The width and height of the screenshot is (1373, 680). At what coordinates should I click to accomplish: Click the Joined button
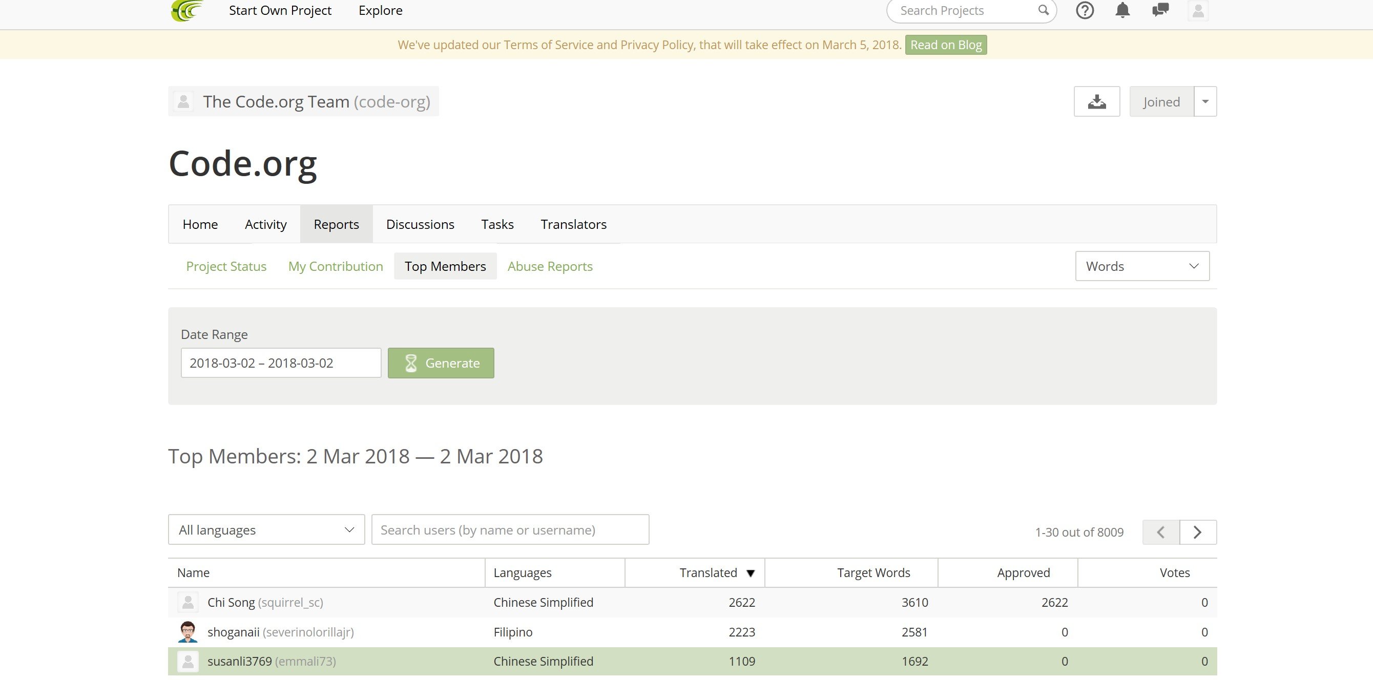click(x=1161, y=101)
